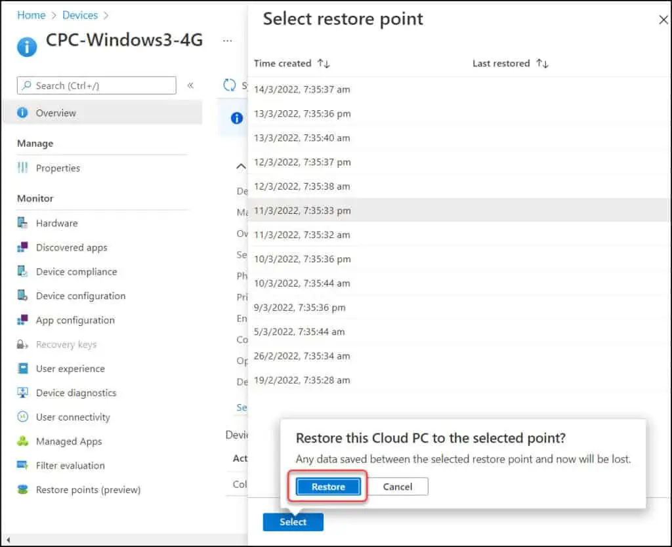The image size is (672, 547).
Task: Open the Home breadcrumb link
Action: (31, 15)
